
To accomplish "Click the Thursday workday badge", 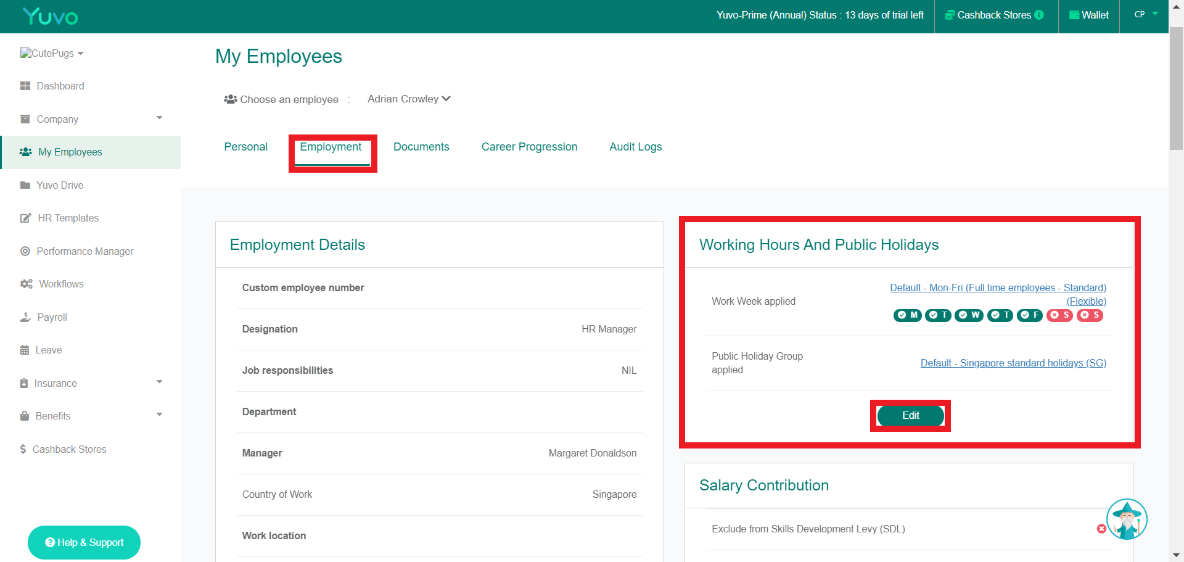I will coord(1000,315).
